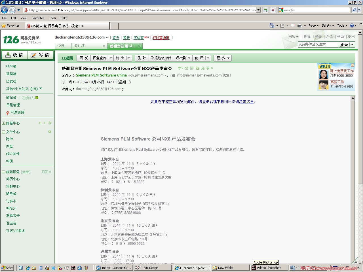
Task: Open the search options dropdown beside 搜索
Action: pyautogui.click(x=352, y=44)
